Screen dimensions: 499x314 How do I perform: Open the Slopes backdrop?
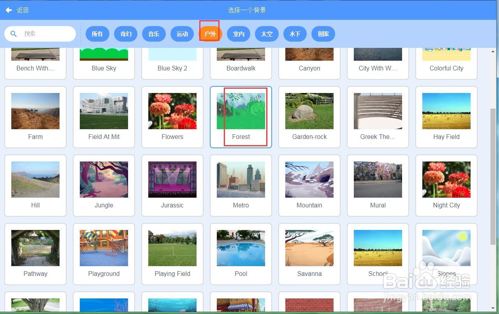[446, 254]
